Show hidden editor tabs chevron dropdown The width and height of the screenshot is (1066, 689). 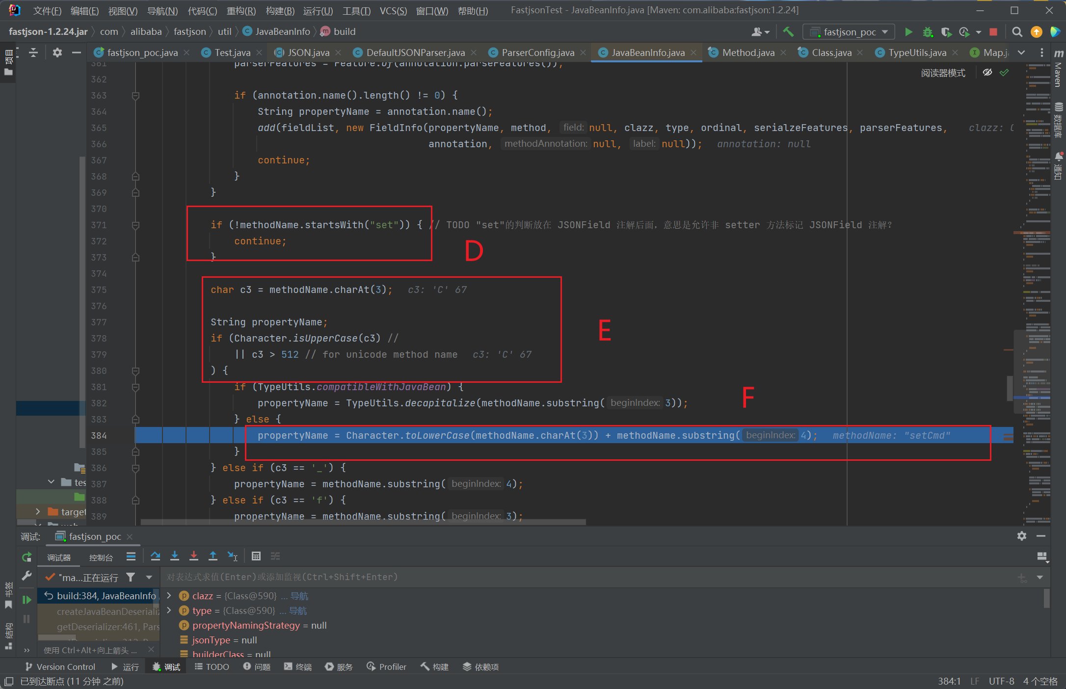pos(1021,53)
